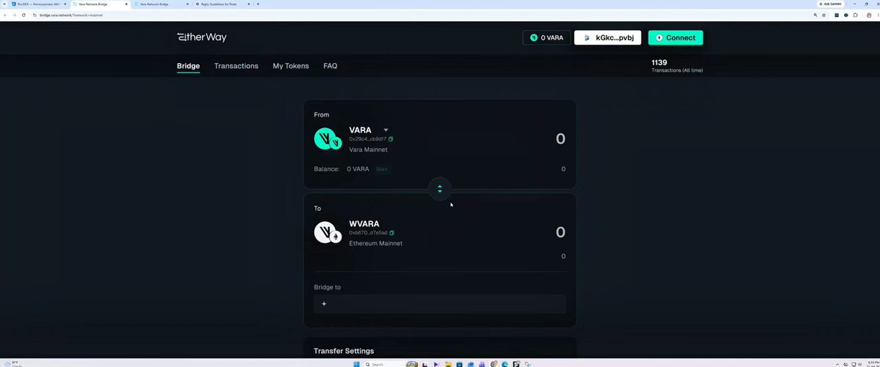Open the Transactions tab
The height and width of the screenshot is (367, 880).
click(236, 66)
